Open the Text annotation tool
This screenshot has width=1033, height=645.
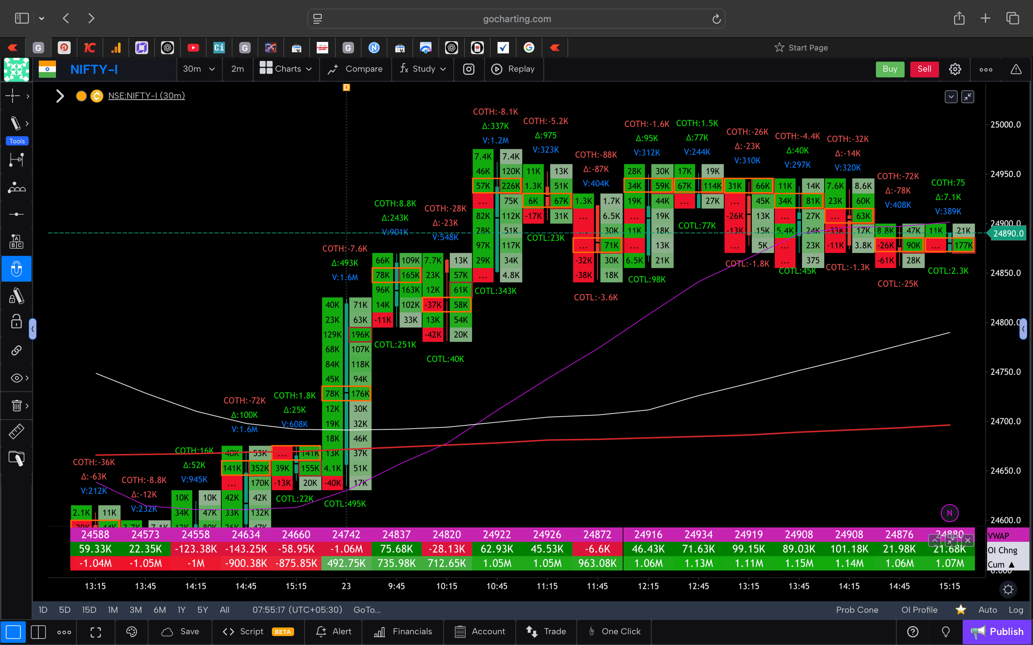(16, 241)
